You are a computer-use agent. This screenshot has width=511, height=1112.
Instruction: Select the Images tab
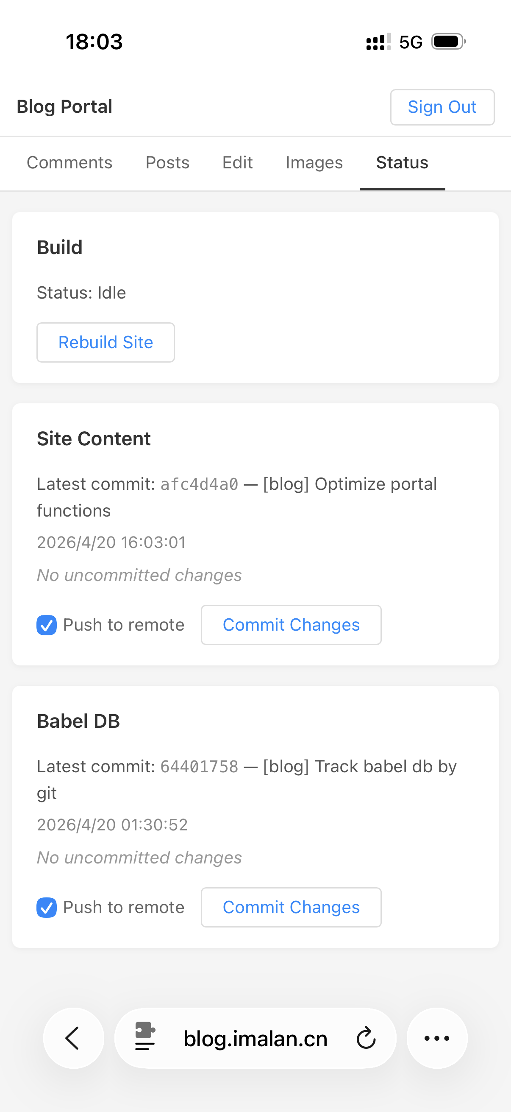(314, 163)
